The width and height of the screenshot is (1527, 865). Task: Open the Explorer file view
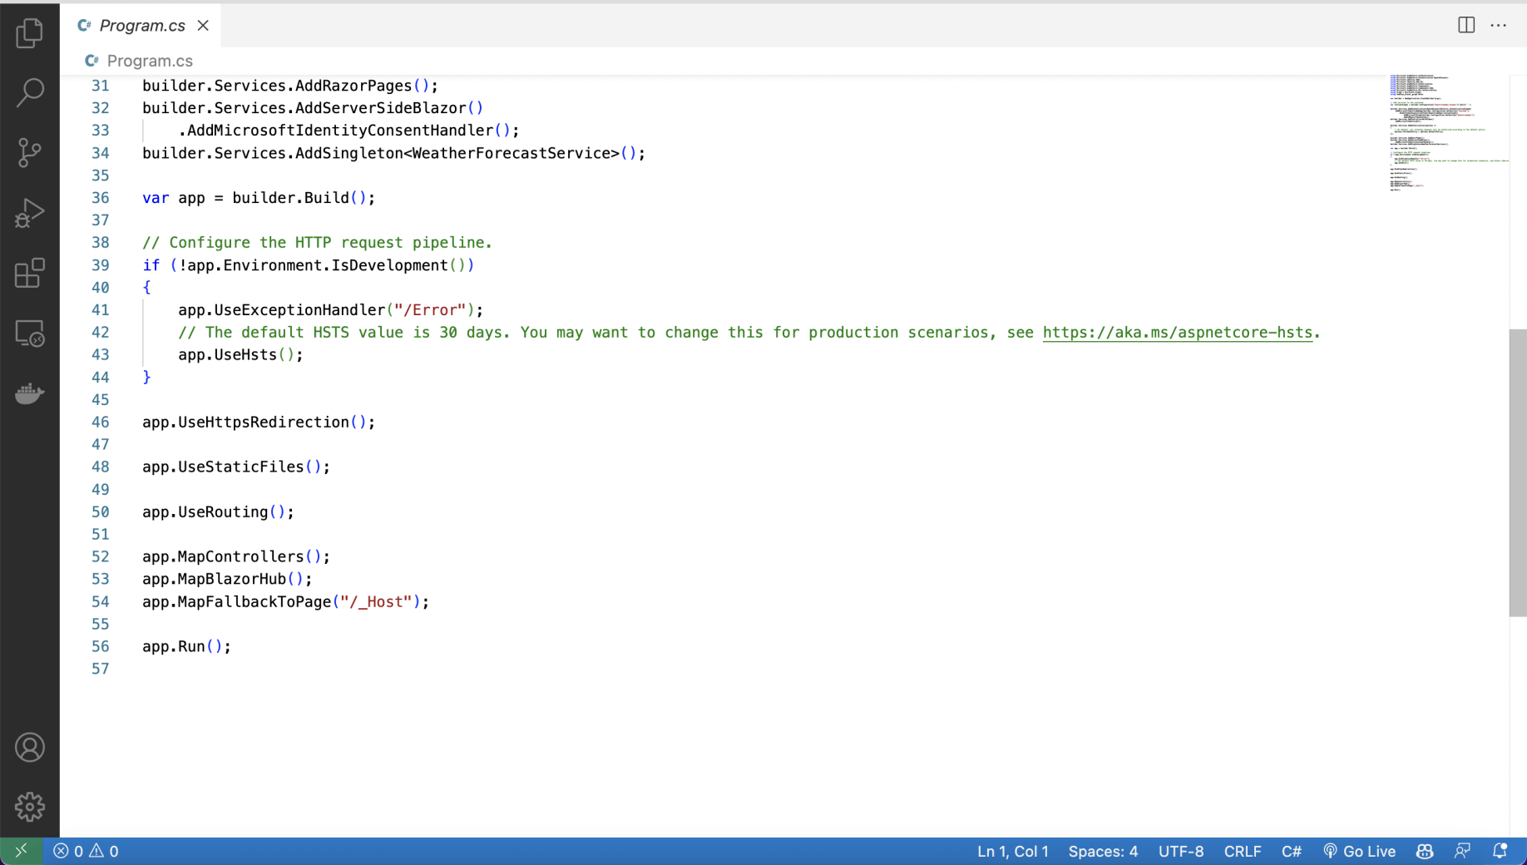point(31,33)
